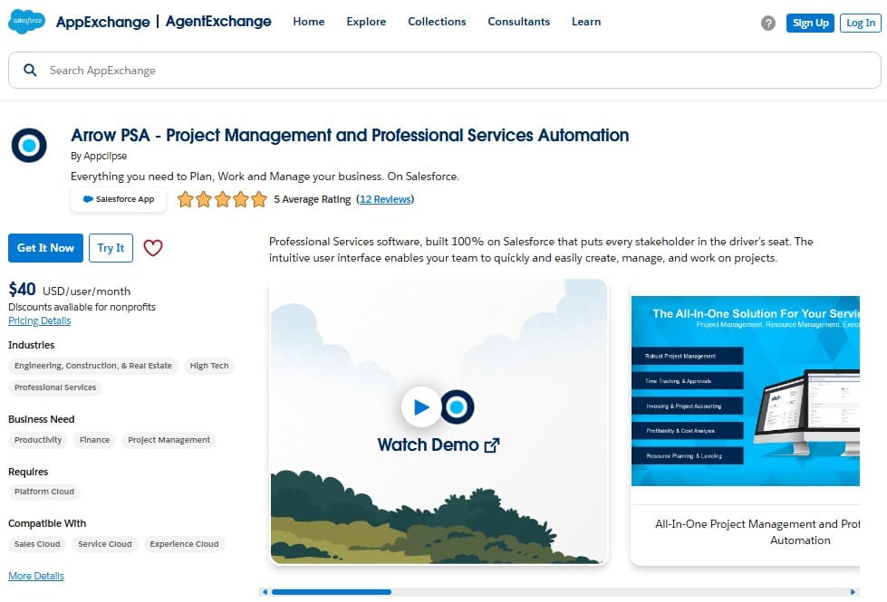Screen dimensions: 887x602
Task: Select the Engineering, Construction, & Real Estate tag
Action: pyautogui.click(x=92, y=366)
